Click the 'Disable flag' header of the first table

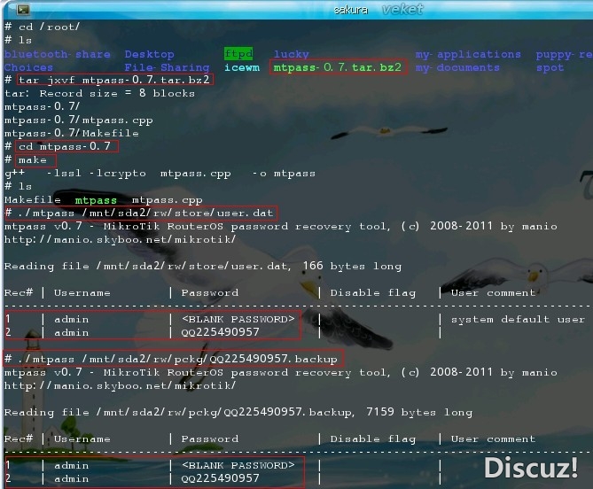coord(373,293)
